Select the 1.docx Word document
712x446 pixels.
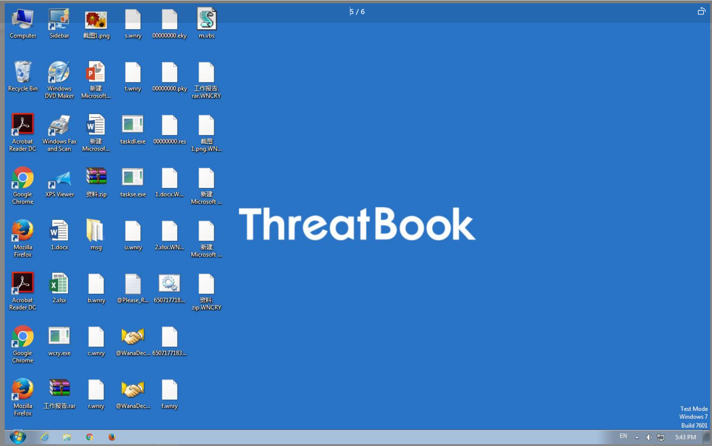[x=59, y=236]
